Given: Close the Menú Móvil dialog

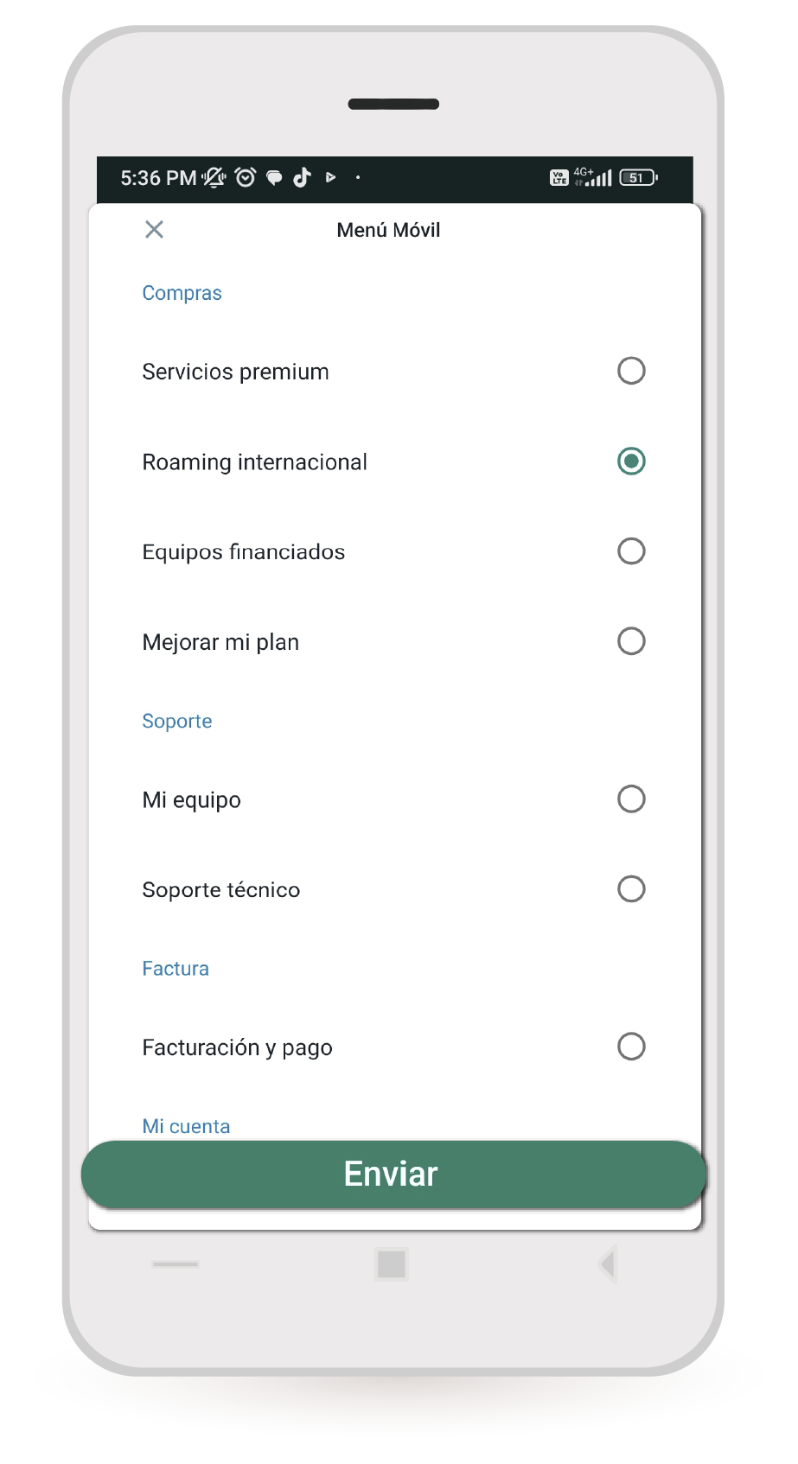Looking at the screenshot, I should pyautogui.click(x=154, y=229).
